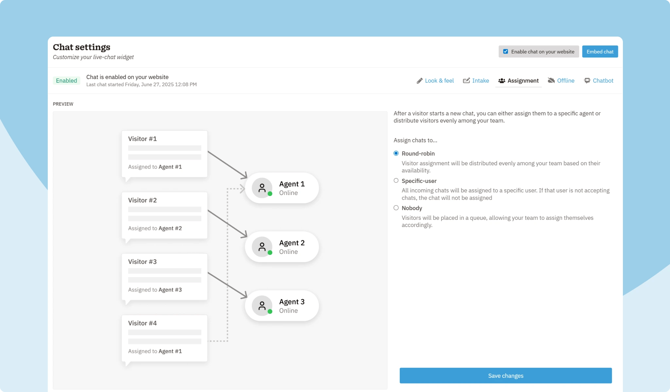Click the Enabled status badge
The width and height of the screenshot is (670, 392).
click(x=66, y=80)
